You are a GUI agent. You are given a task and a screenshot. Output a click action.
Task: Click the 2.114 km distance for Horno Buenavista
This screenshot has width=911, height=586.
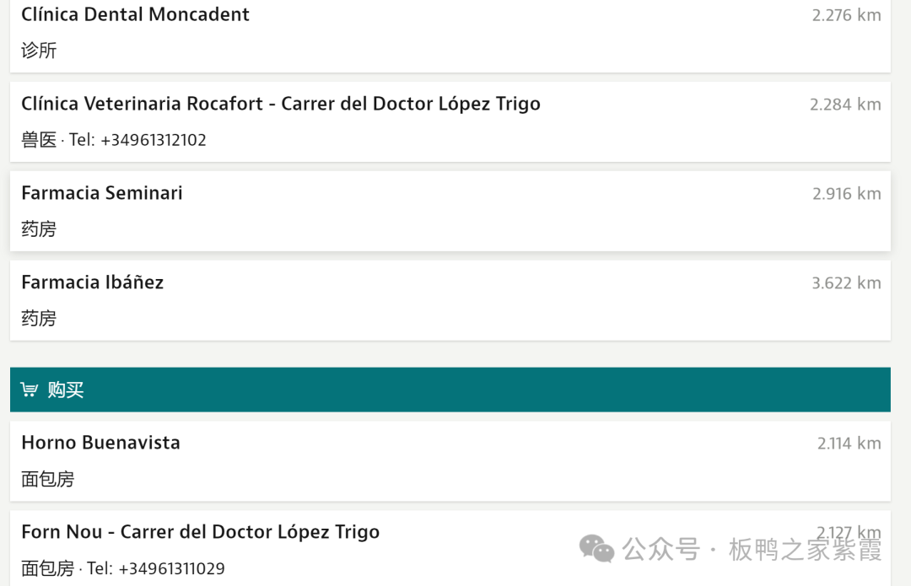pos(849,444)
